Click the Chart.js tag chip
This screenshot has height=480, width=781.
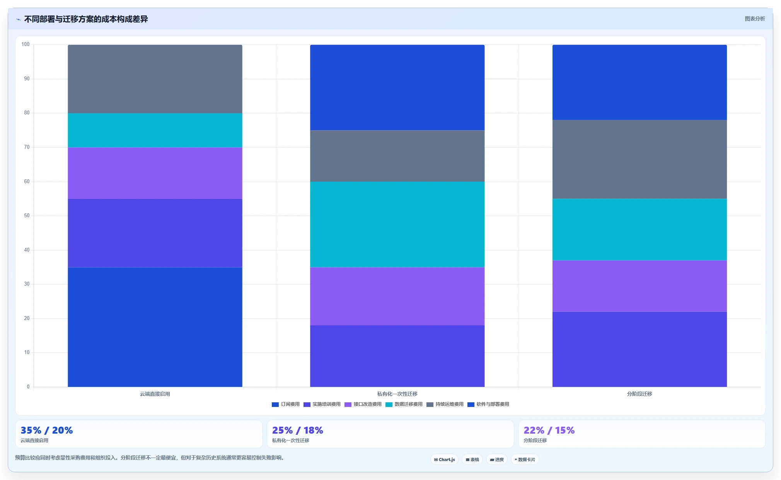coord(444,460)
